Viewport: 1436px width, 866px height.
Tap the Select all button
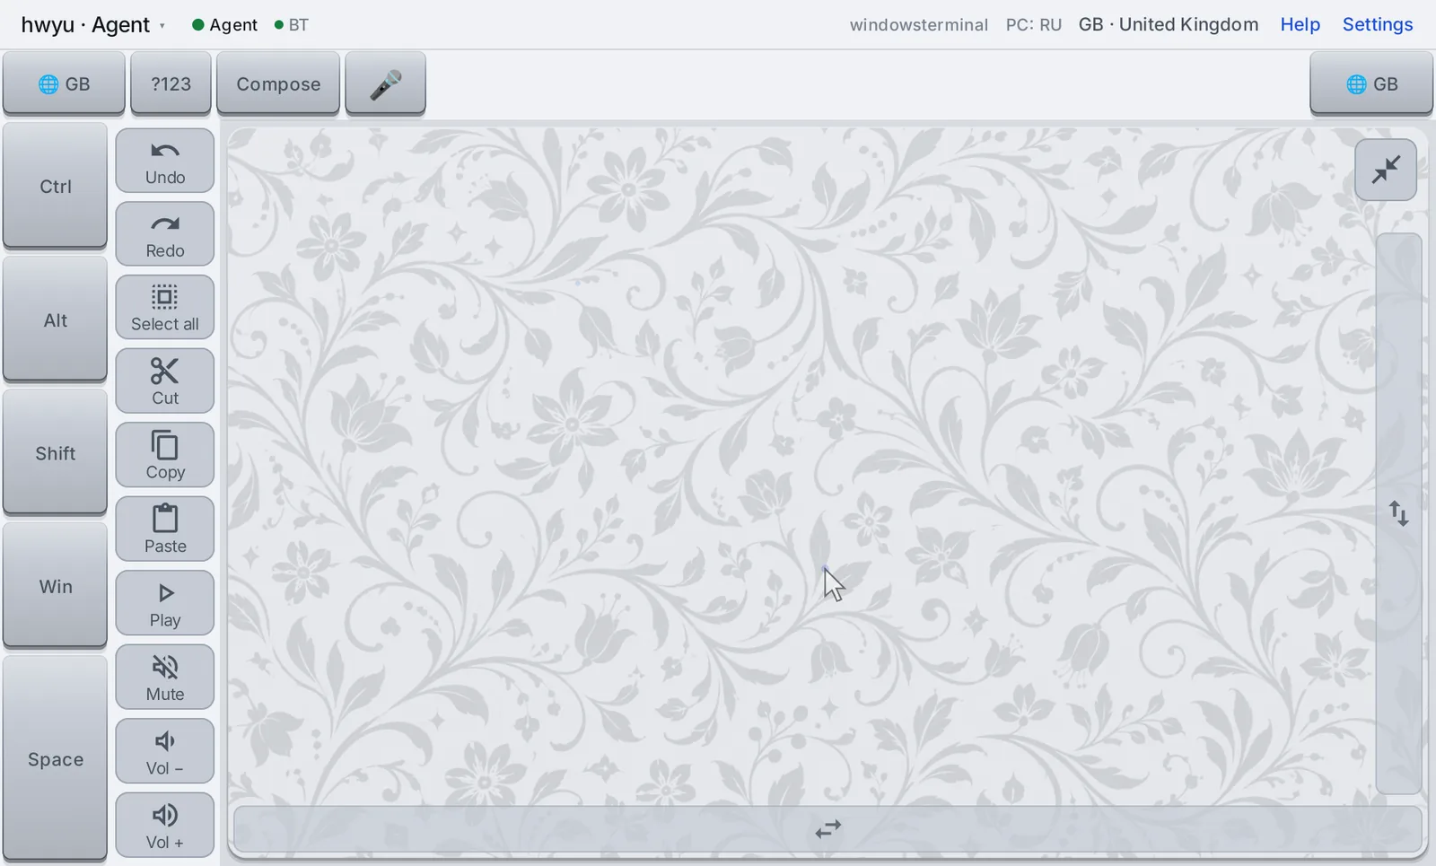pos(165,308)
